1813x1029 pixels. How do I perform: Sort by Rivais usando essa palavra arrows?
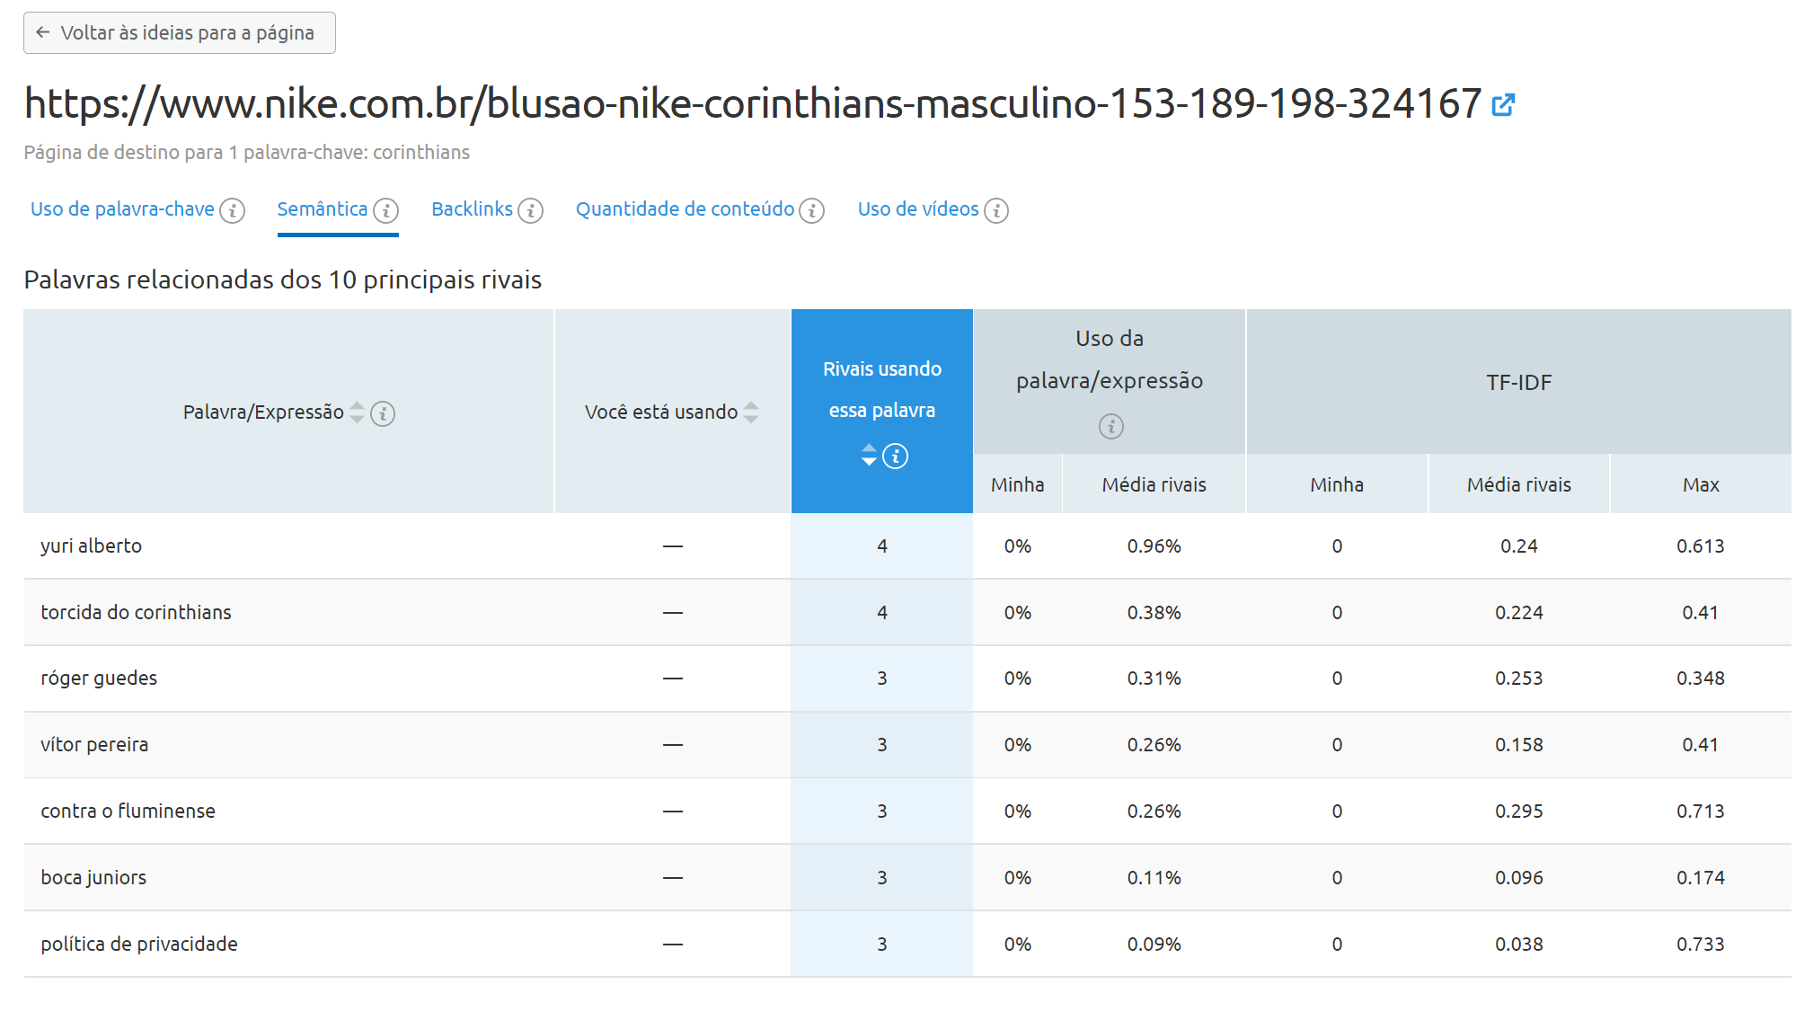click(869, 455)
